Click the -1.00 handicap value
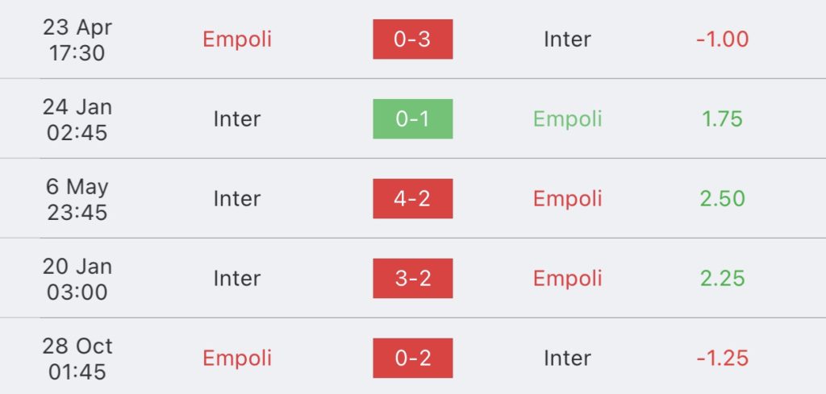The image size is (826, 394). pyautogui.click(x=722, y=39)
